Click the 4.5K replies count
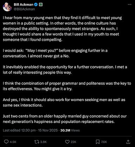135x147 pixels. 13,142
